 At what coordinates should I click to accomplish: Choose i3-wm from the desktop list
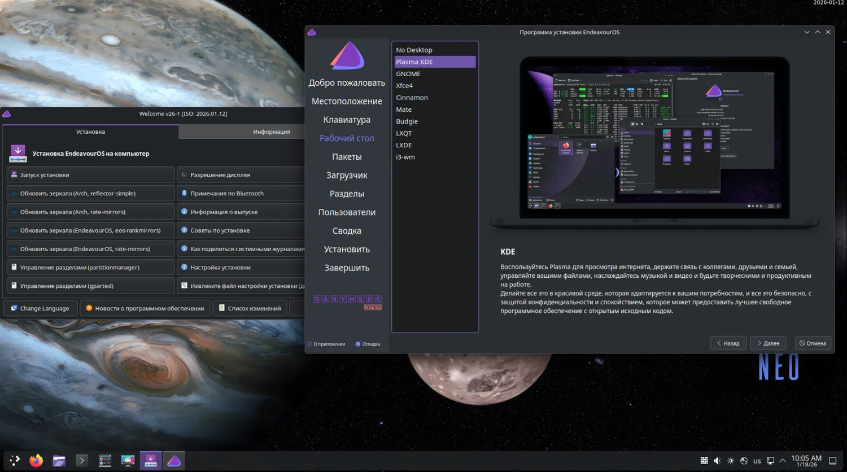(435, 156)
